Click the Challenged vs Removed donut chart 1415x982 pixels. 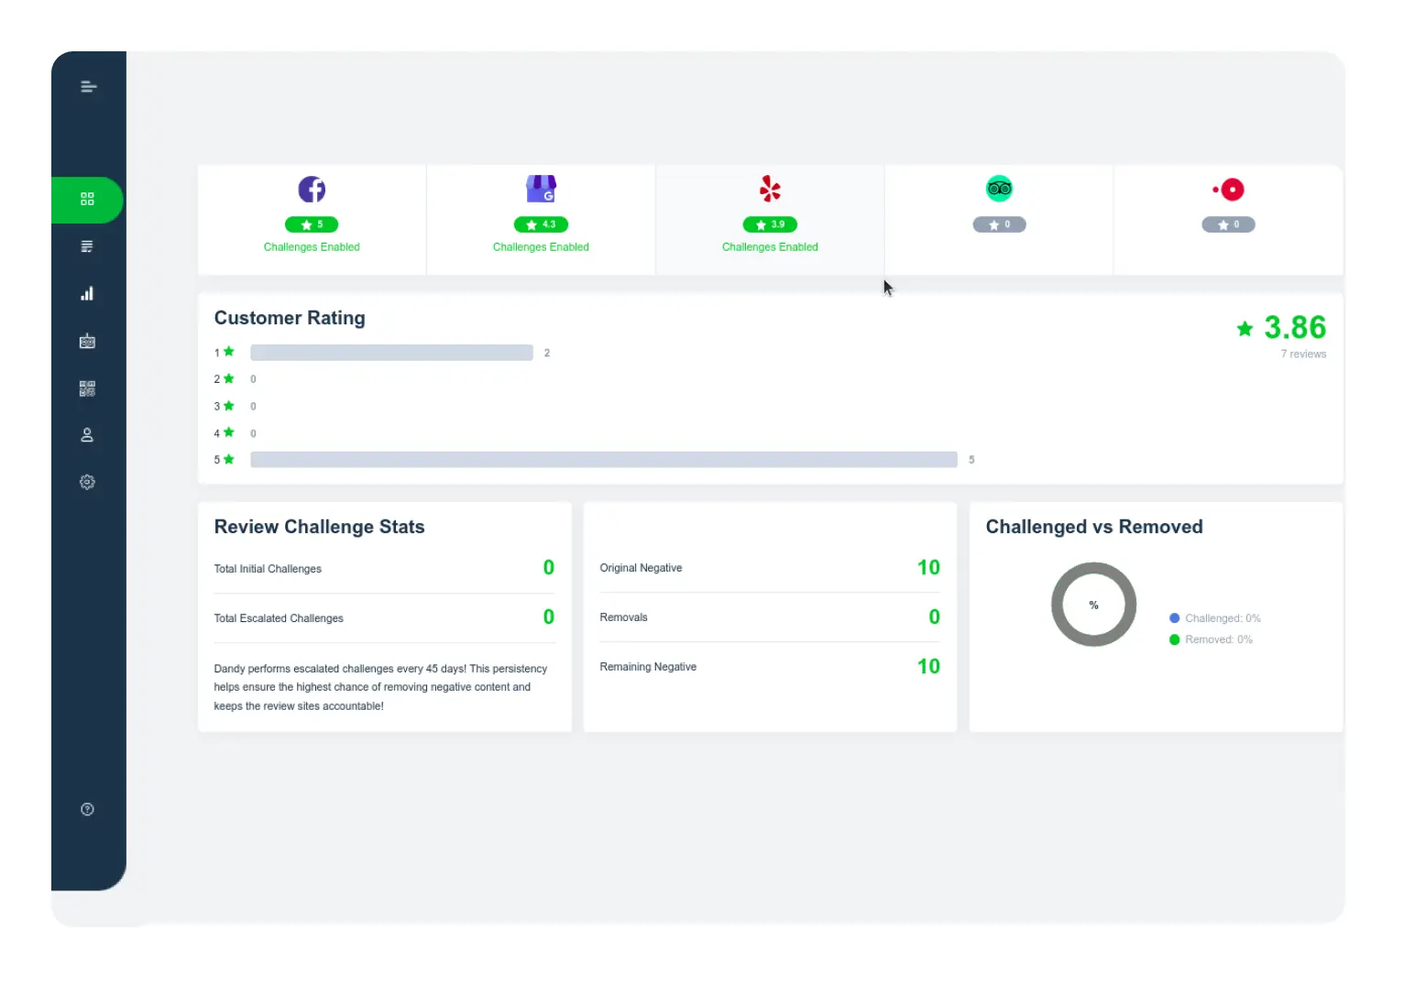pyautogui.click(x=1093, y=605)
